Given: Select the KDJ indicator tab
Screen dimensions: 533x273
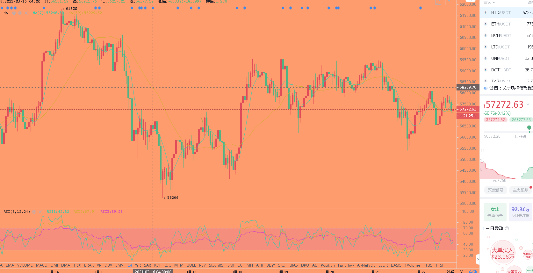Looking at the screenshot, I should 157,265.
